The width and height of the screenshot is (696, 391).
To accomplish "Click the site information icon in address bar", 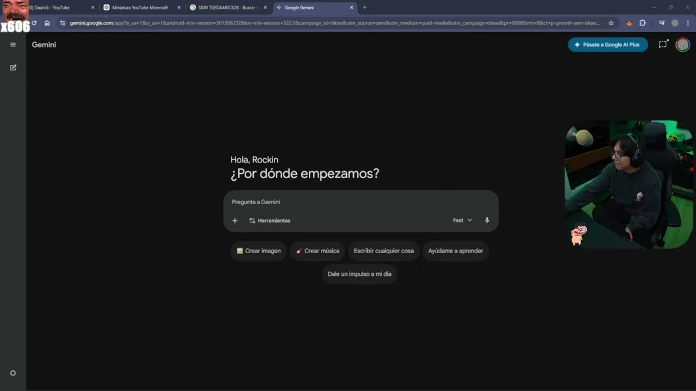I will point(63,23).
